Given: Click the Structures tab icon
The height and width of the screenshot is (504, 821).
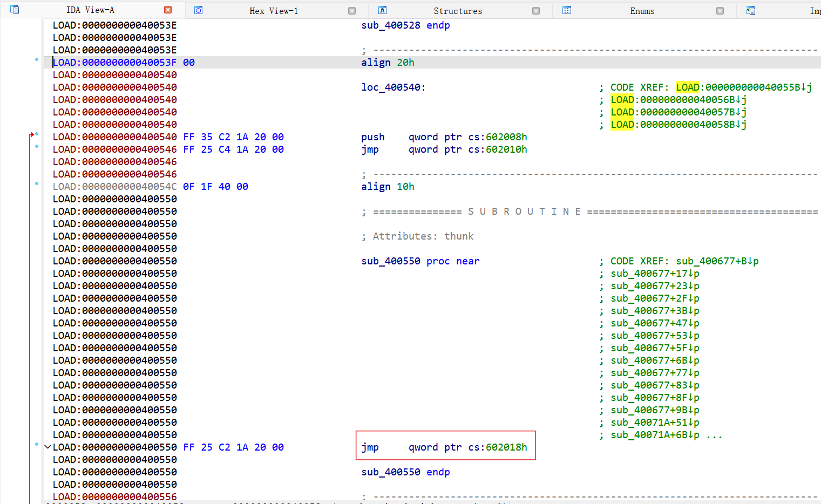Looking at the screenshot, I should pos(383,10).
